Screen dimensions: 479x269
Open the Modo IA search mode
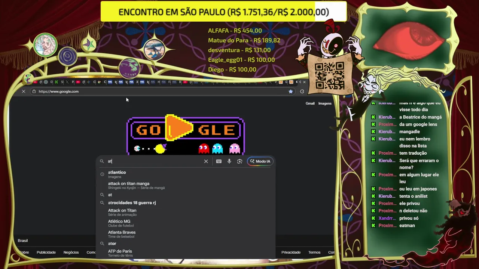pyautogui.click(x=260, y=161)
